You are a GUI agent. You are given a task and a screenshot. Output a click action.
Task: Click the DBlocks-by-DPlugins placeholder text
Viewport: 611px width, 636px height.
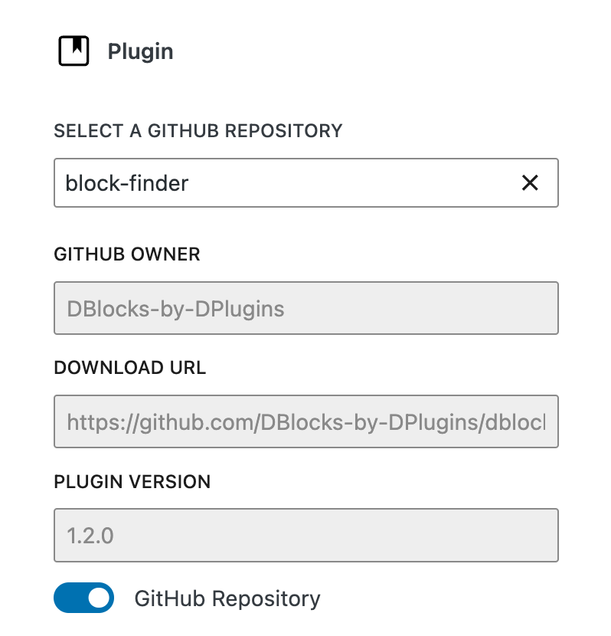[175, 309]
